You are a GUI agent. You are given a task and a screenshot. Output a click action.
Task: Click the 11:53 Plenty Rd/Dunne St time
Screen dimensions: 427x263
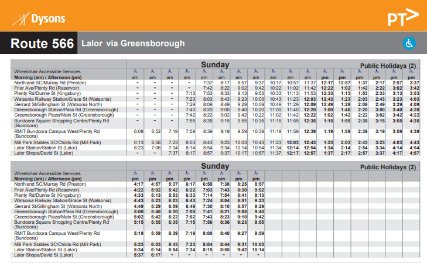[310, 93]
